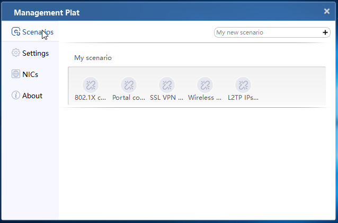
Task: Add new scenario with plus button
Action: (325, 32)
